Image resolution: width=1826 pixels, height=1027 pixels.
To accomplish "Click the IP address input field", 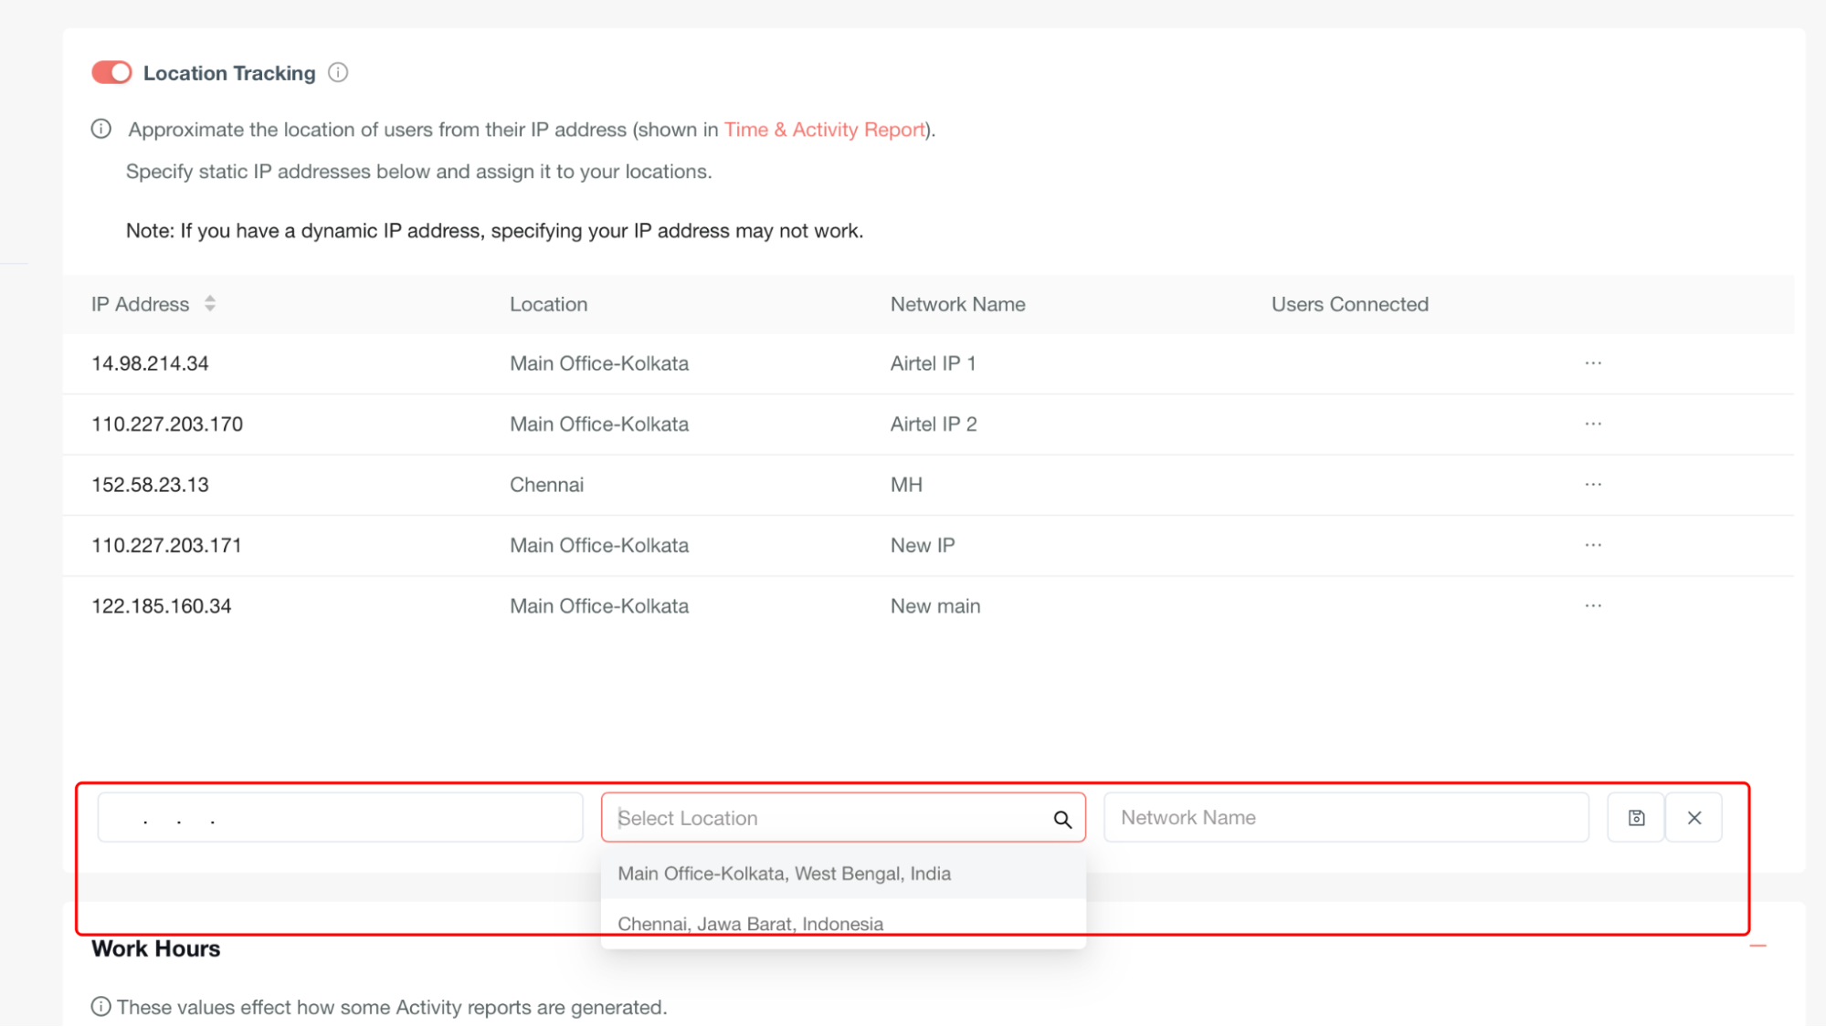I will click(x=340, y=818).
